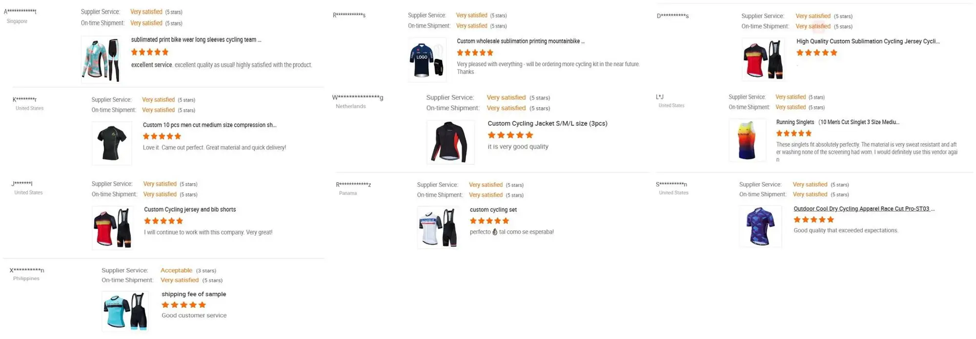
Task: Click High Quality Custom Sublimation Cycling Jersey title
Action: tap(868, 41)
